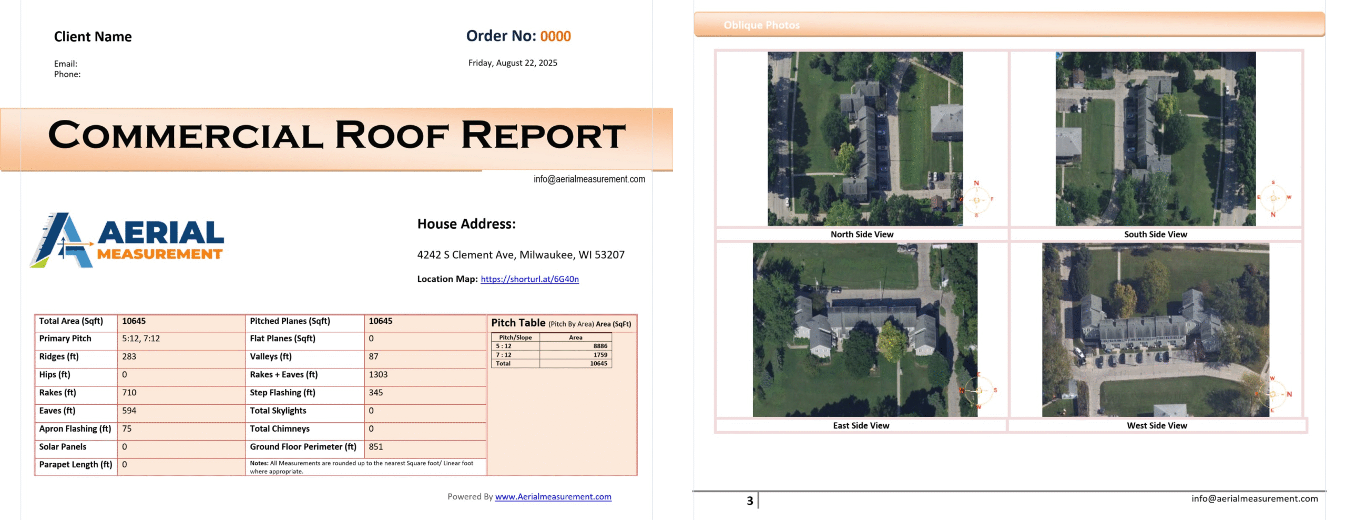1346x520 pixels.
Task: Click the Ground Floor Perimeter value 851
Action: (x=376, y=447)
